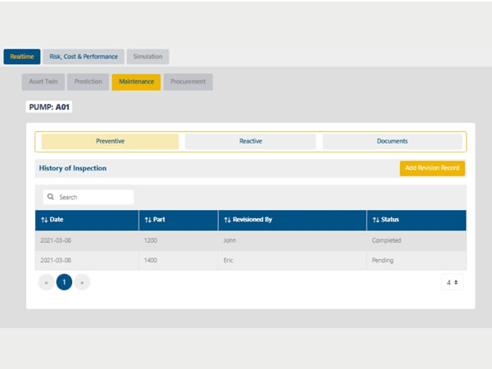Go to previous page arrow
This screenshot has height=369, width=492.
[x=47, y=282]
